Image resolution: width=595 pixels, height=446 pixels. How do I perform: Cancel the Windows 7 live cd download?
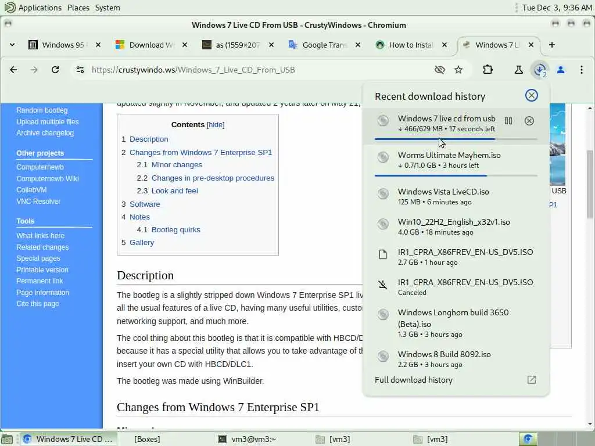(x=529, y=121)
